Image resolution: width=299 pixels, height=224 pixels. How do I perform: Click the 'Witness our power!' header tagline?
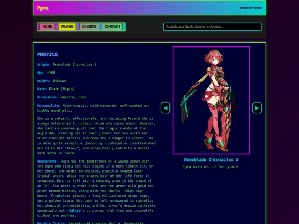point(251,8)
